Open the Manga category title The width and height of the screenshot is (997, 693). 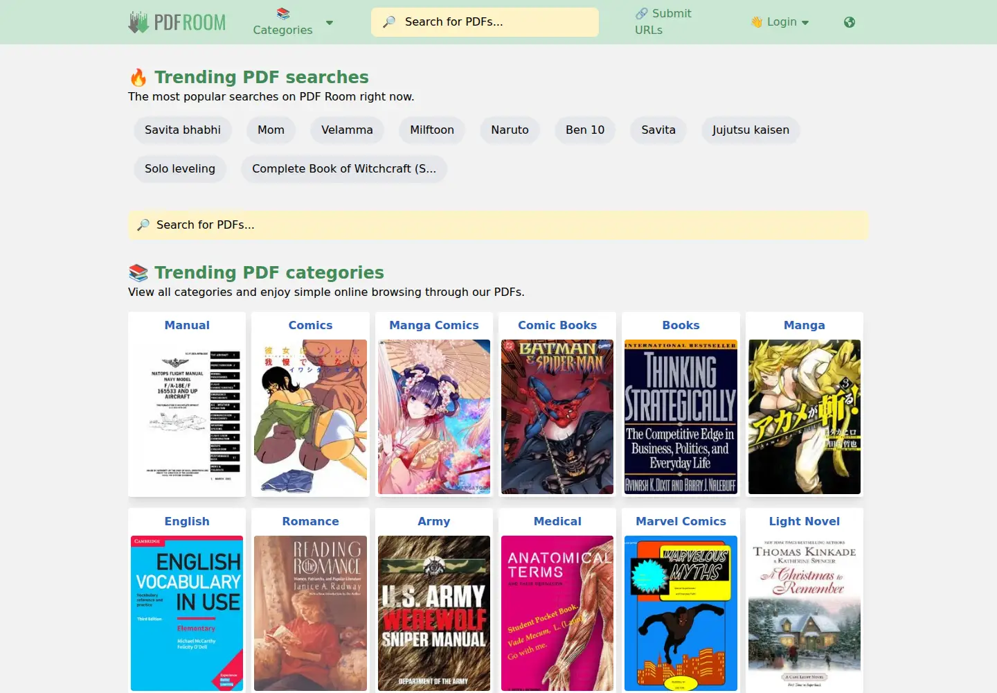(805, 325)
